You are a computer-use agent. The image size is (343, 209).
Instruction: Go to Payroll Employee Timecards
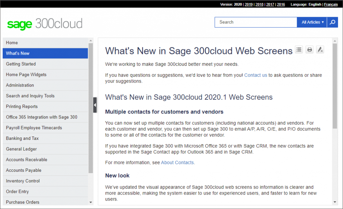45,128
